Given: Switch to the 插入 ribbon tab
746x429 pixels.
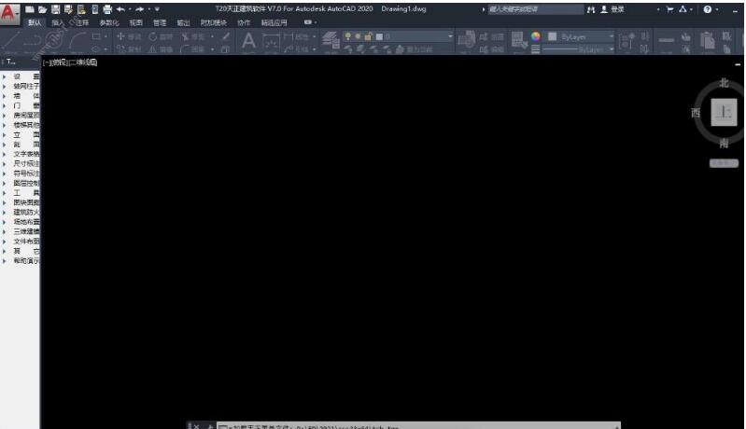Looking at the screenshot, I should pos(59,21).
